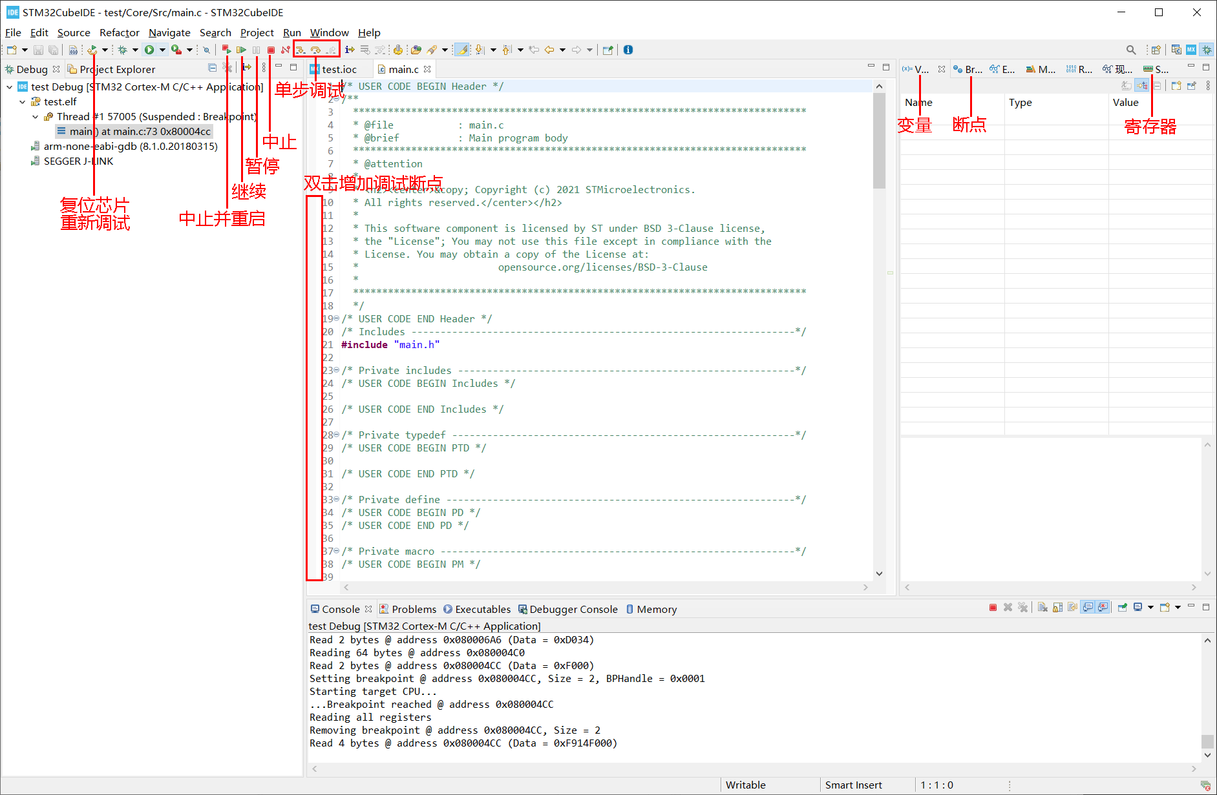Click the Value column header in Variables view

click(1161, 102)
